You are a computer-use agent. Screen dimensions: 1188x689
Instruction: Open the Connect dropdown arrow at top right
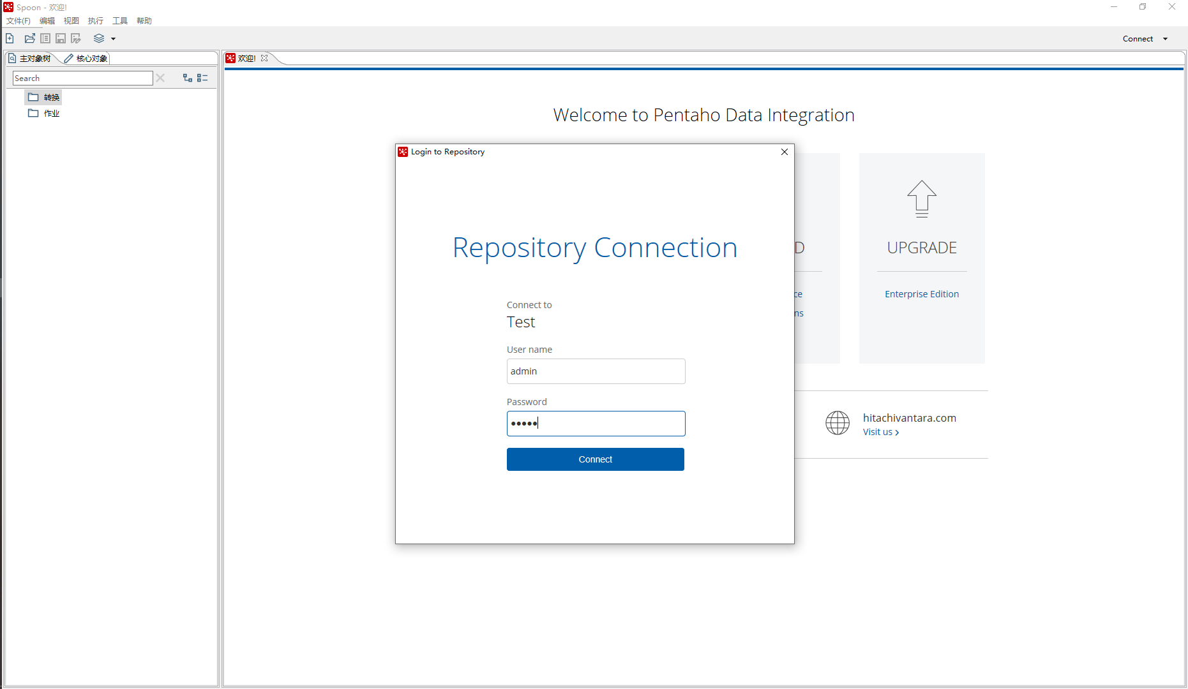tap(1166, 39)
